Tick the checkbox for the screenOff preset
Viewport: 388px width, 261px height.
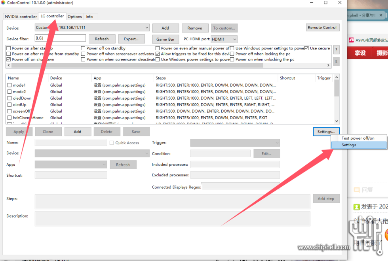click(10, 111)
